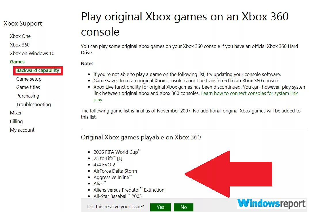Screen dimensions: 312x212
Task: Open the Mixer support section
Action: click(x=16, y=113)
